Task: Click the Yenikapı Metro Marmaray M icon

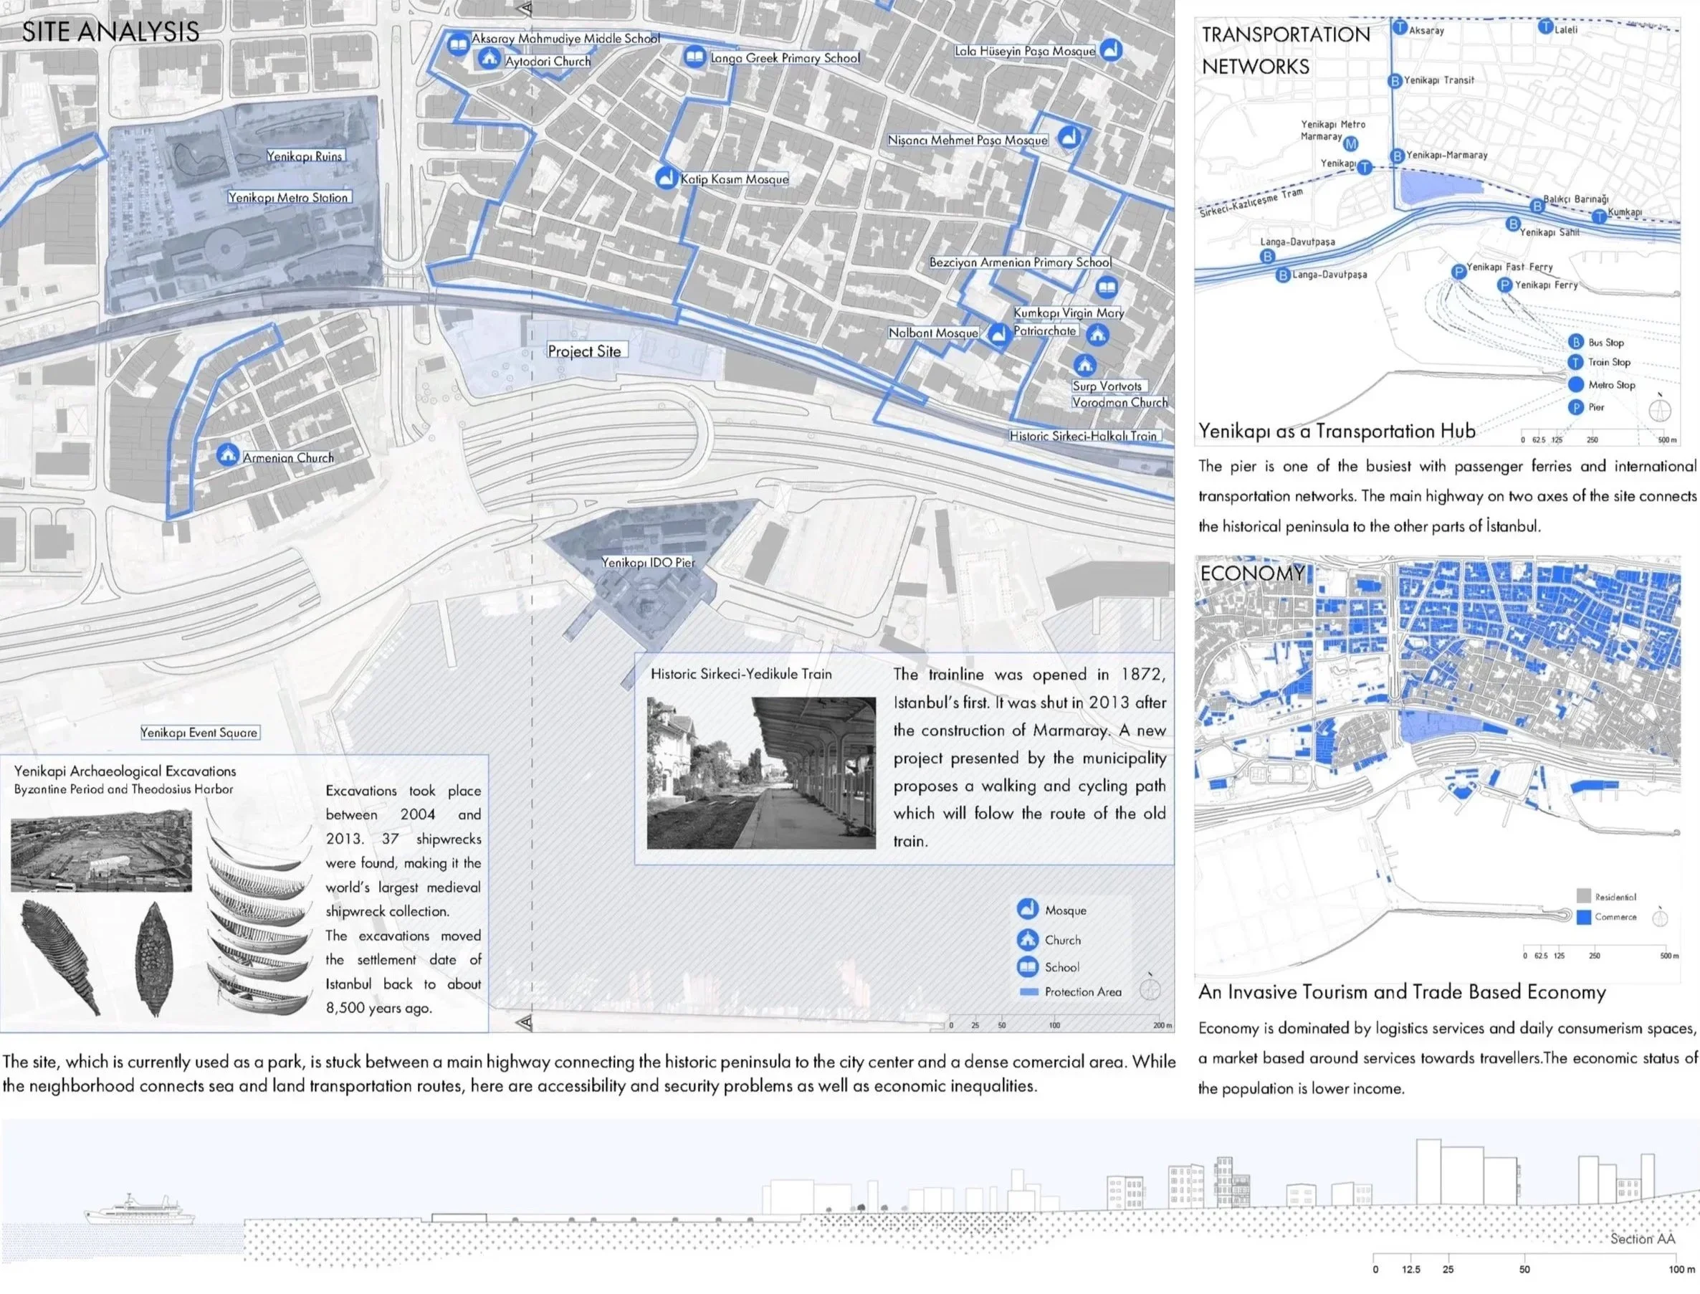Action: point(1350,143)
